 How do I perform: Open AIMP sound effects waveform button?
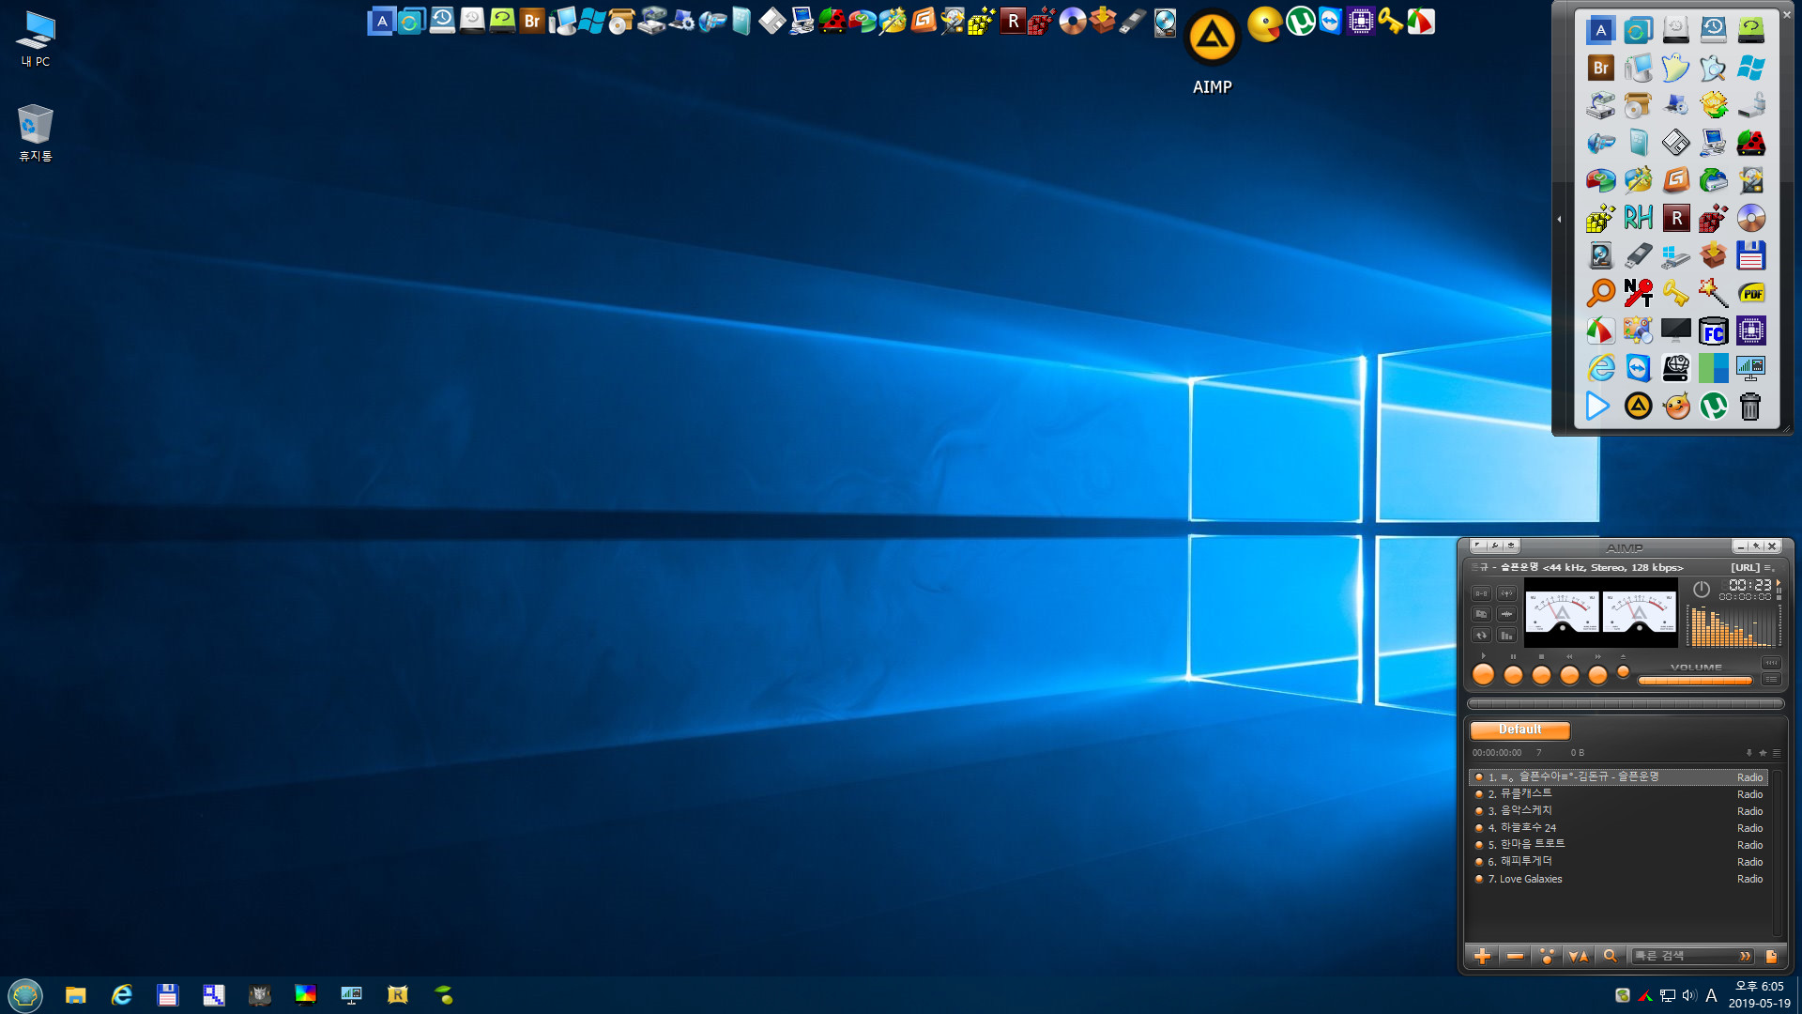[x=1506, y=614]
